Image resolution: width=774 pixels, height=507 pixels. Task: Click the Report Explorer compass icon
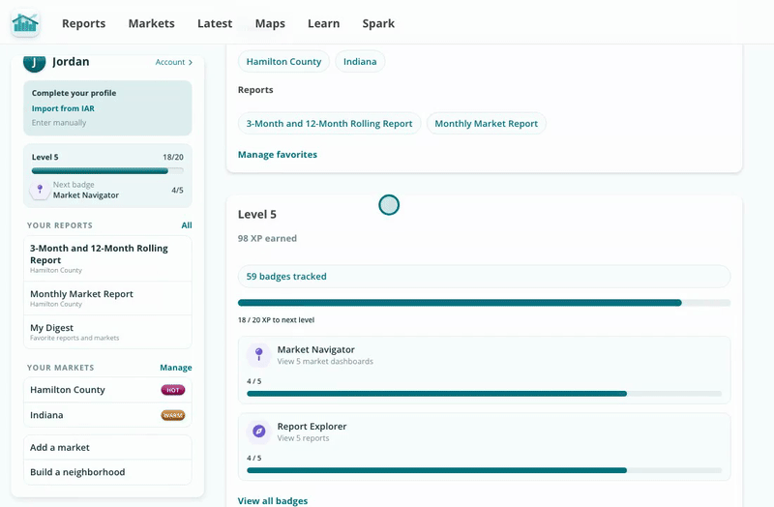(x=258, y=431)
